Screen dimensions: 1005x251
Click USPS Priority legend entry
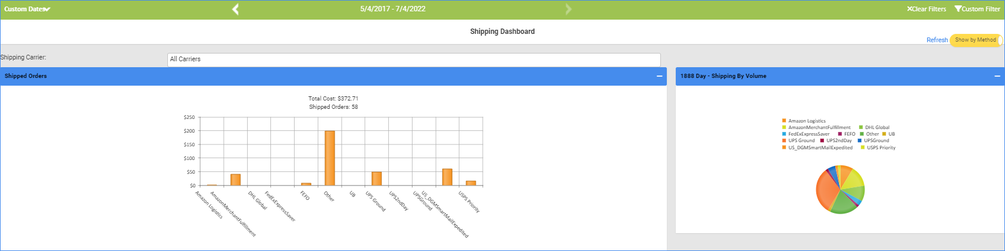(x=878, y=148)
